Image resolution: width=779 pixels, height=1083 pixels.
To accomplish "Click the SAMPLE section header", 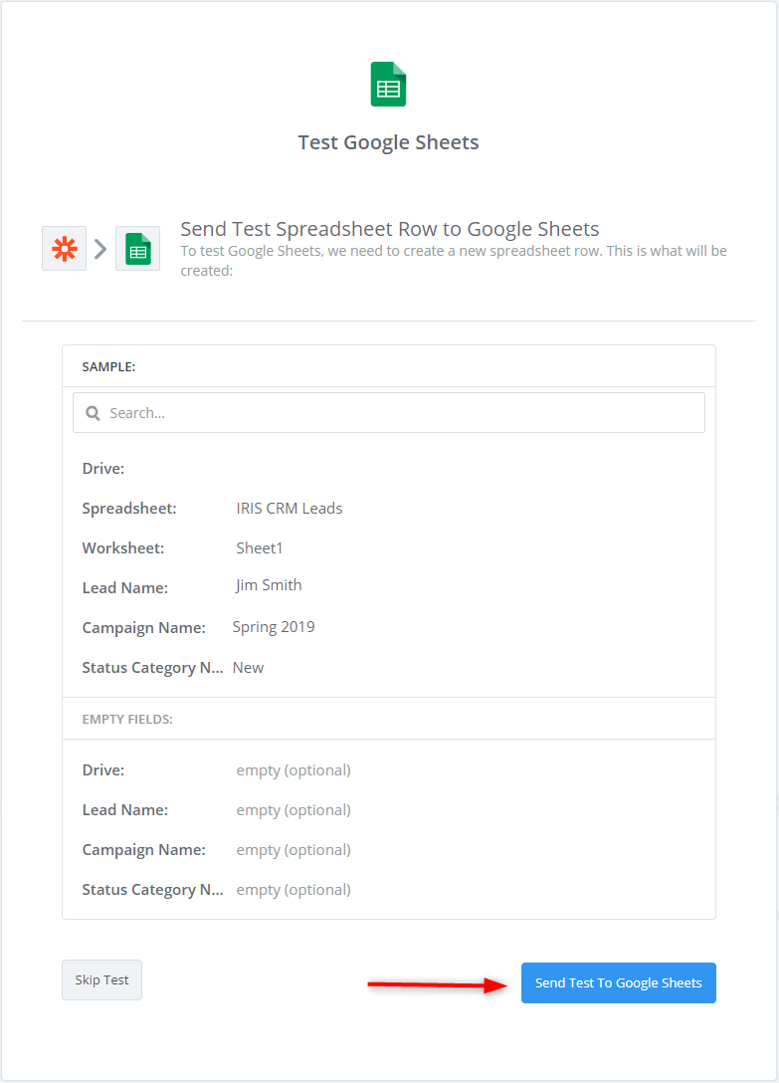I will pos(108,366).
